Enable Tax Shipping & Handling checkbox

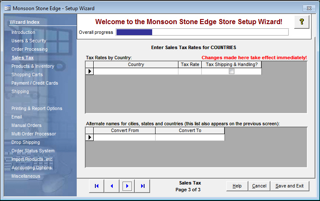[x=231, y=72]
